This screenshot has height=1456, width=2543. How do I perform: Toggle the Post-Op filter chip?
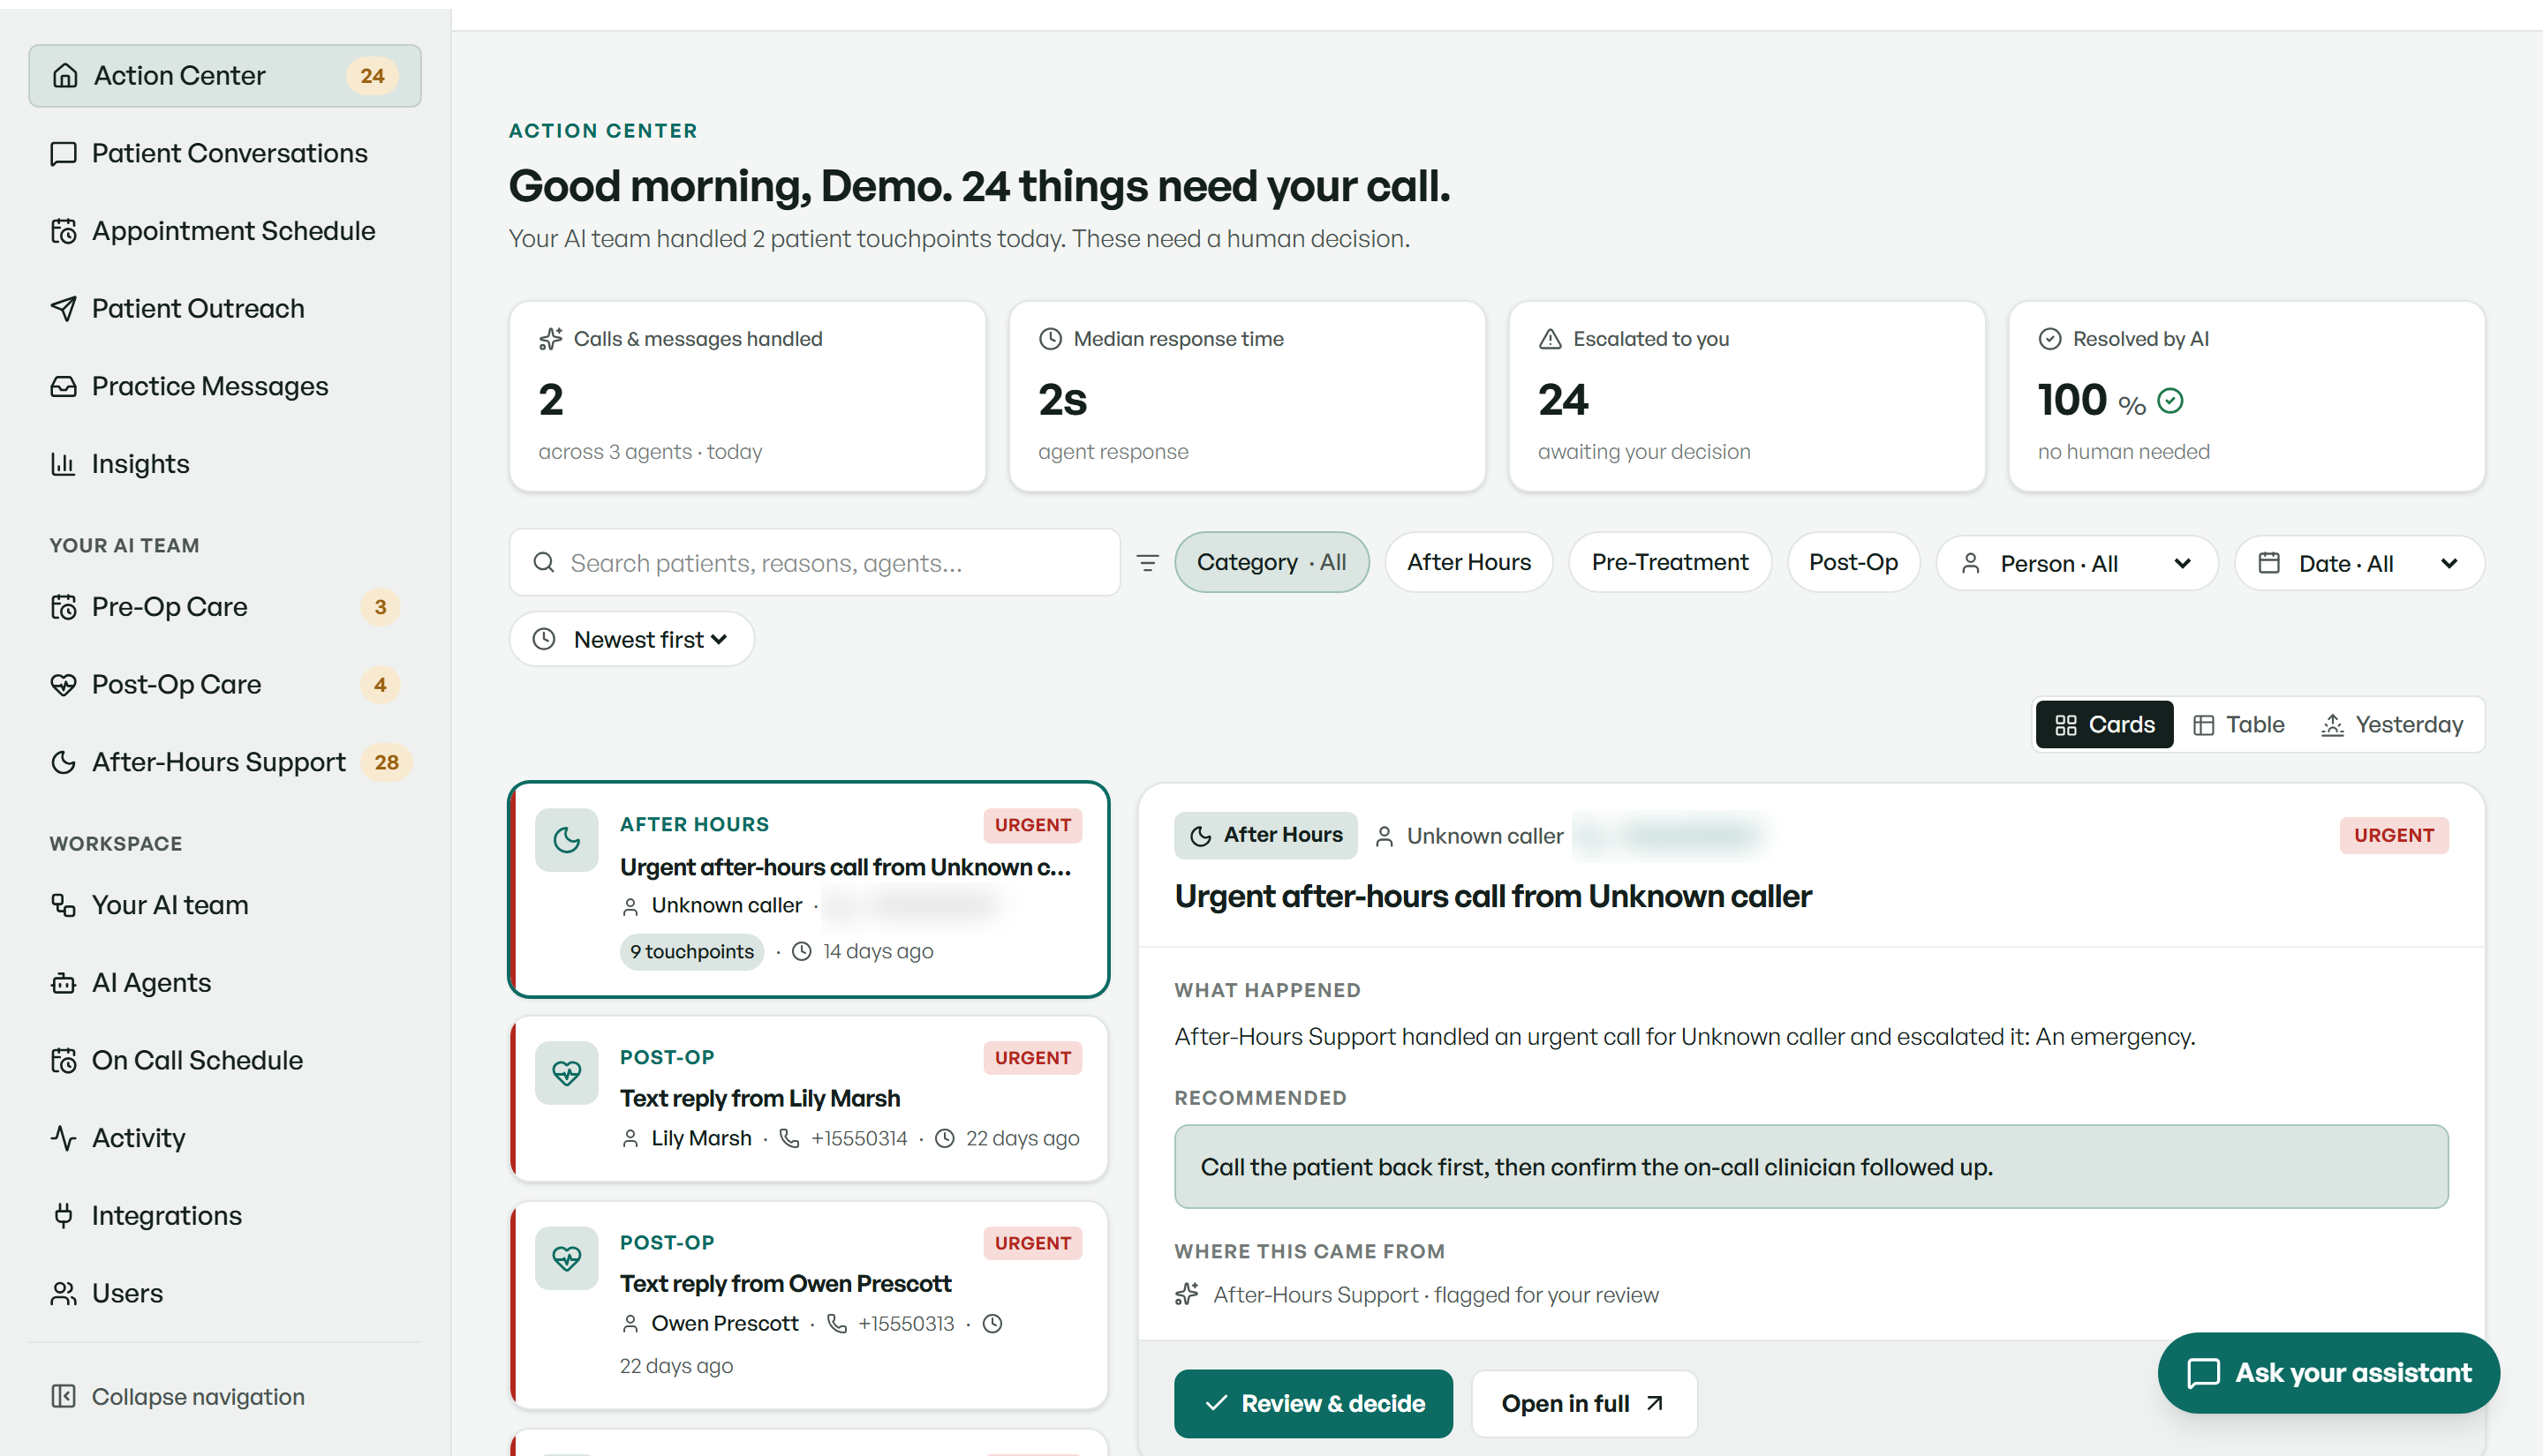tap(1853, 563)
